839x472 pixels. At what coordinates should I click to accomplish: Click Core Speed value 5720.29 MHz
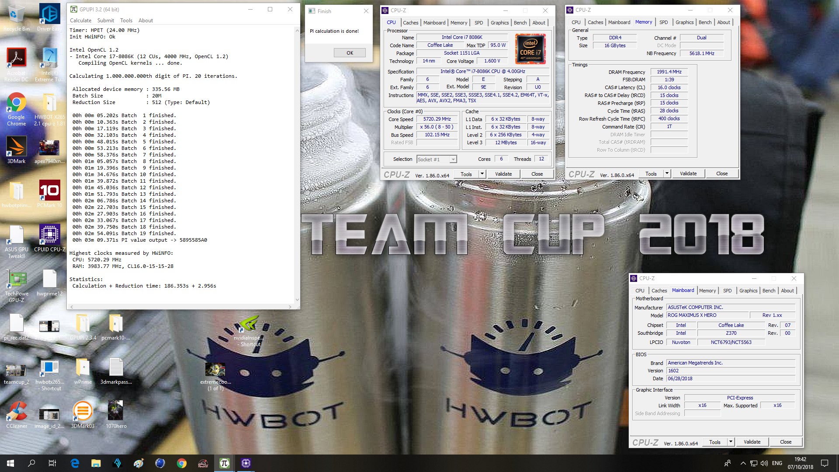(x=437, y=119)
